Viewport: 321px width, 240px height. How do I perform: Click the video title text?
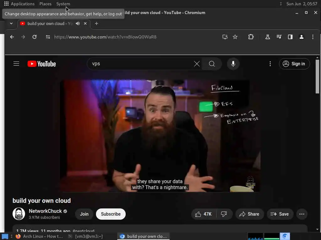click(42, 201)
